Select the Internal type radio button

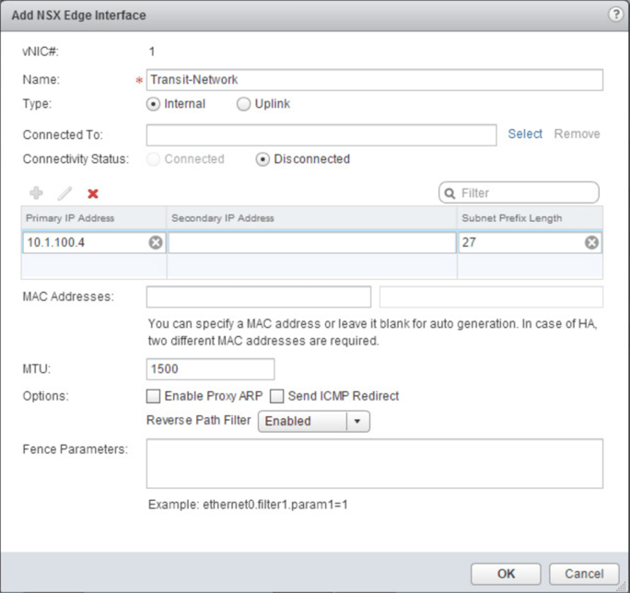(x=154, y=104)
